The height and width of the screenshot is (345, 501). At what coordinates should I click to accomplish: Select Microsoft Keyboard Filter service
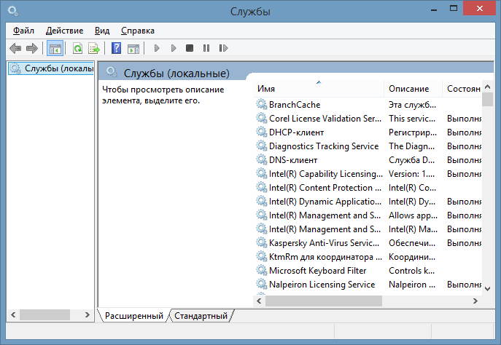point(368,271)
